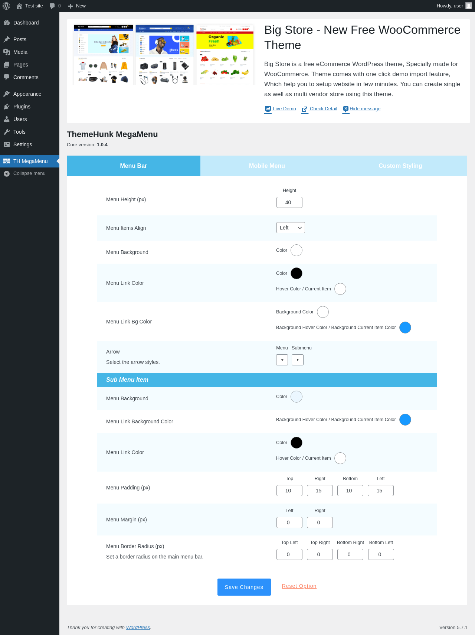Dismiss the banner with Hide message

coord(361,109)
